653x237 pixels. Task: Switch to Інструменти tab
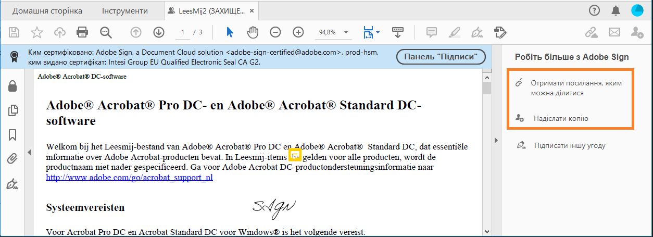pos(124,10)
